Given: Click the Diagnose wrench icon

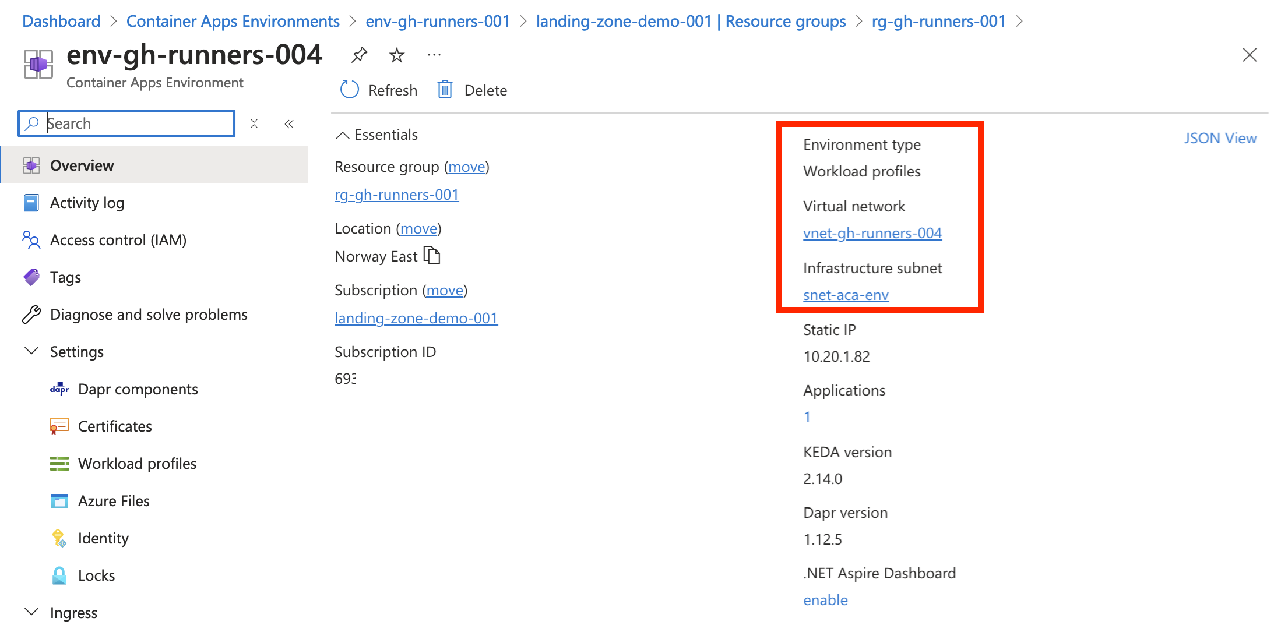Looking at the screenshot, I should point(31,315).
